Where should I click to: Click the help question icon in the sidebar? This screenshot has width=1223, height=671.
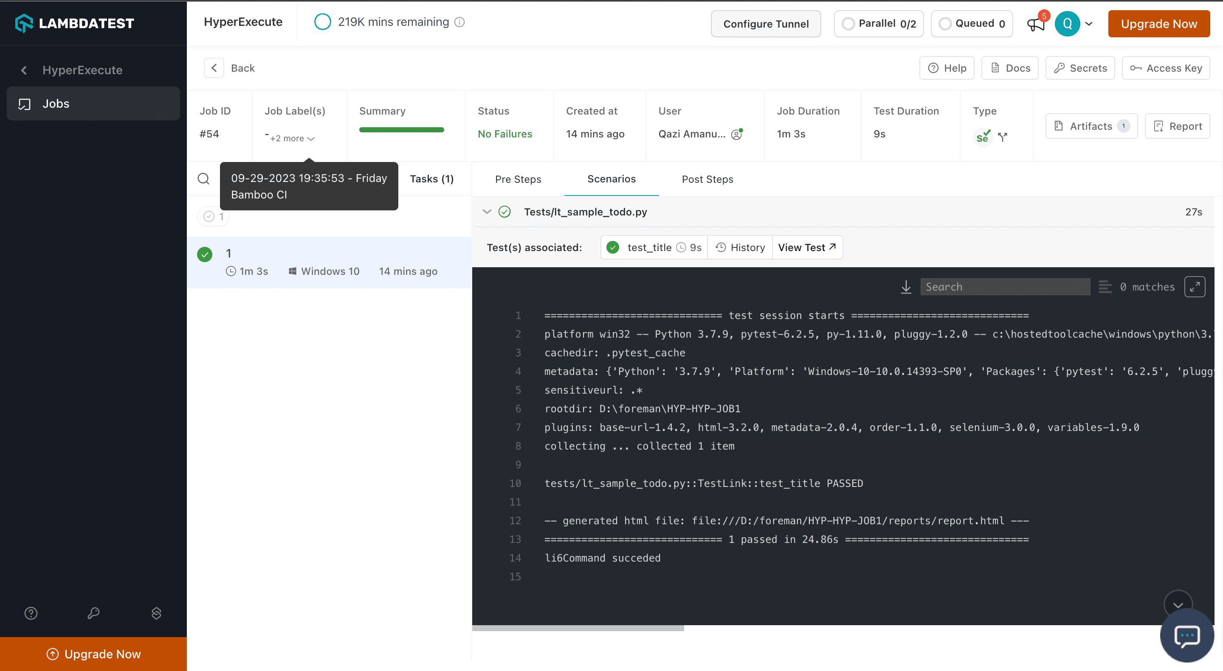click(x=31, y=613)
